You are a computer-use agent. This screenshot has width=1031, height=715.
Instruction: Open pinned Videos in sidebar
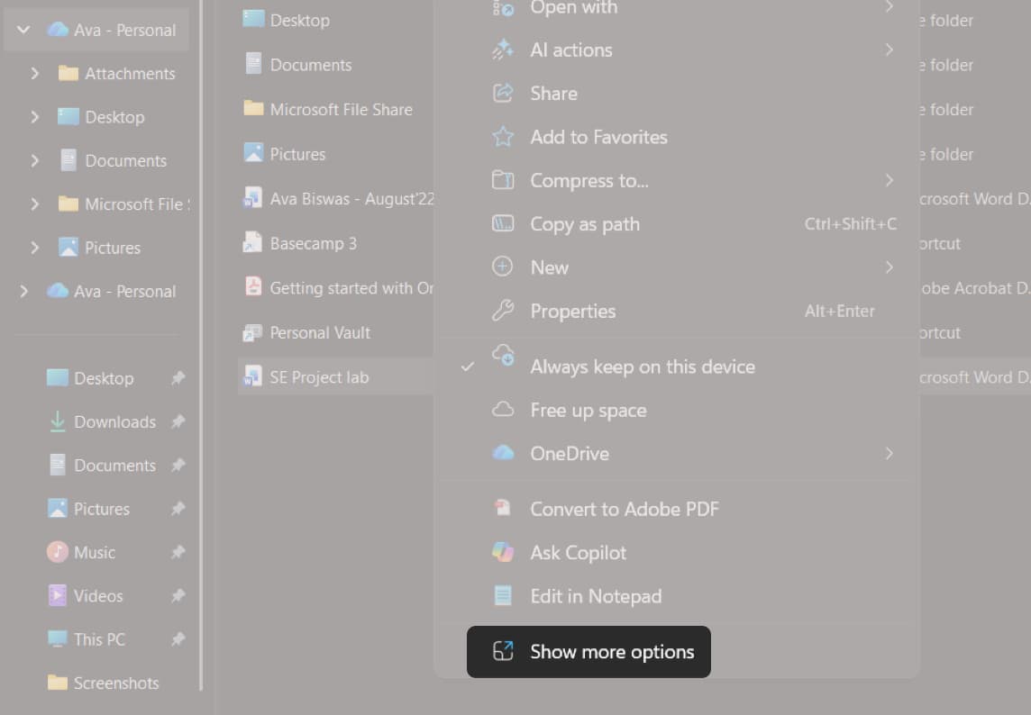coord(86,596)
